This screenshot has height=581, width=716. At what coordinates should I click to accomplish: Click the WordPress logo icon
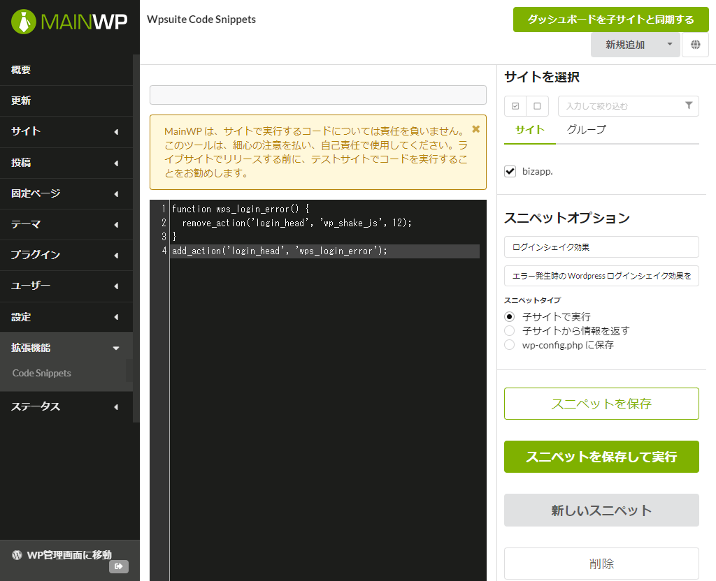pyautogui.click(x=17, y=554)
